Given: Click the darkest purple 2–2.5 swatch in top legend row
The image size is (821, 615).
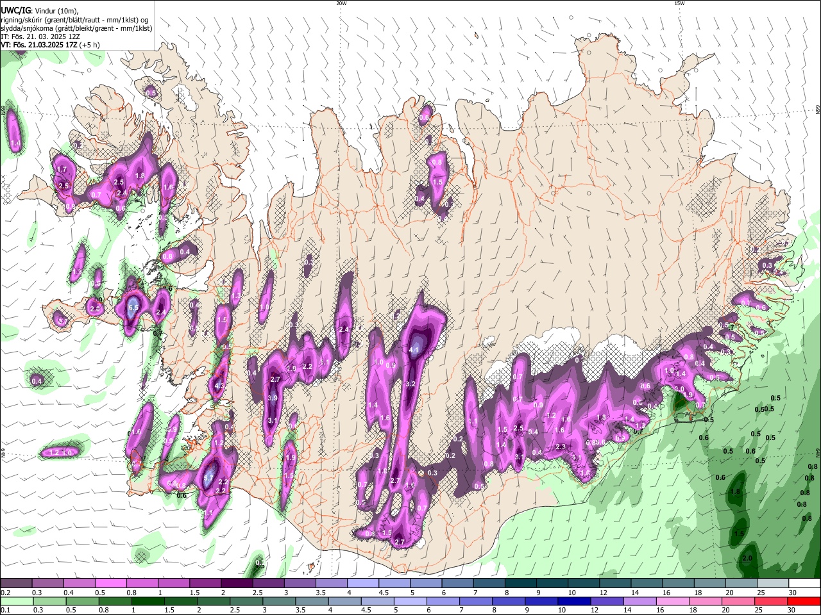Looking at the screenshot, I should [x=237, y=584].
